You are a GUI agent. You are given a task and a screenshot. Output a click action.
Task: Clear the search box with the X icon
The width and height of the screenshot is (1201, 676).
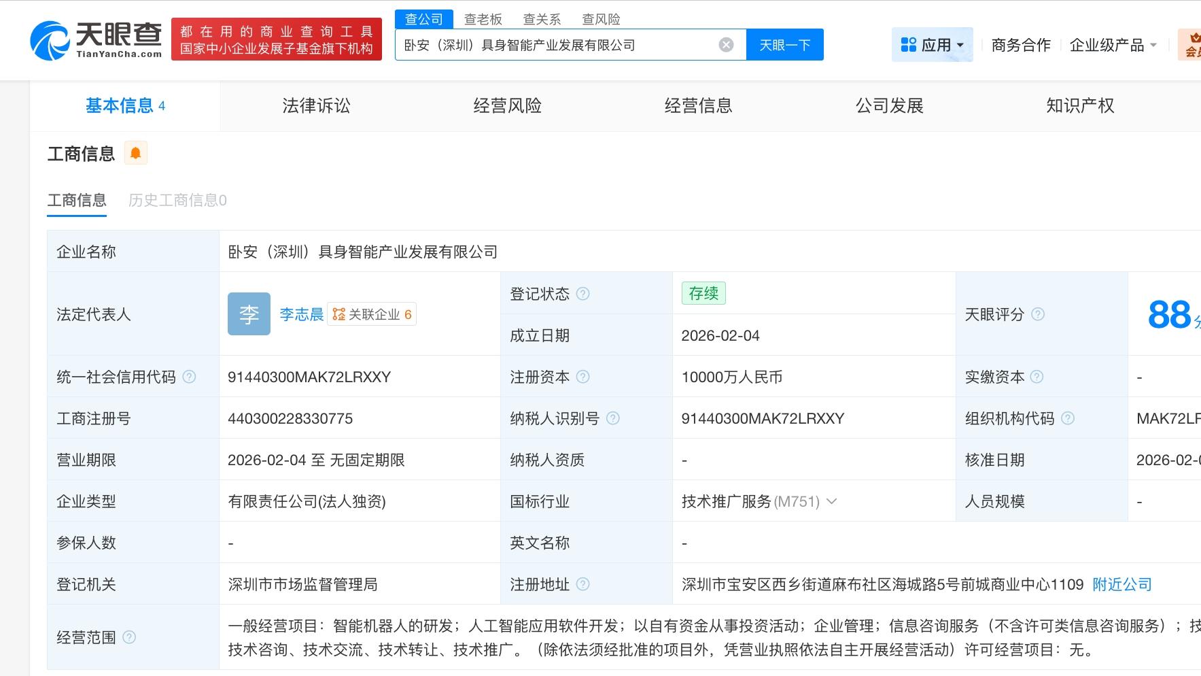[727, 44]
